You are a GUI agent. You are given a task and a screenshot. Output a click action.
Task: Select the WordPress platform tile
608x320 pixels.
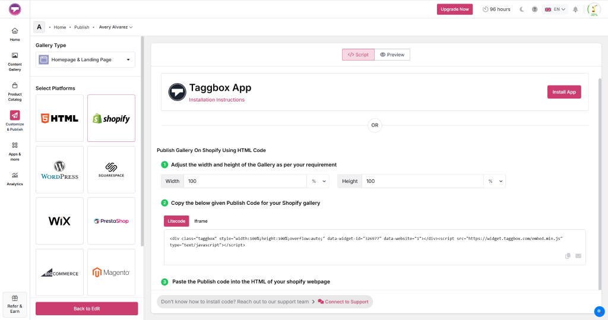[x=60, y=170]
